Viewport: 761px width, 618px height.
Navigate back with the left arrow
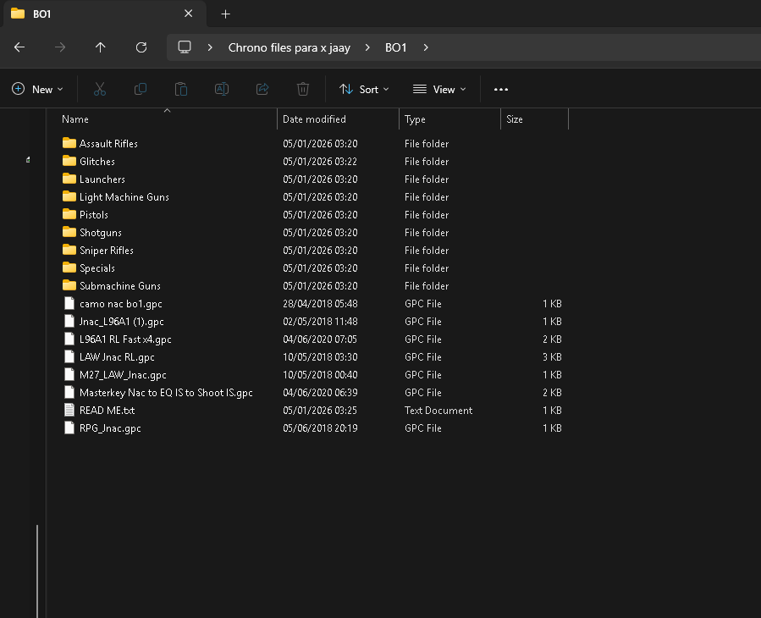point(19,47)
